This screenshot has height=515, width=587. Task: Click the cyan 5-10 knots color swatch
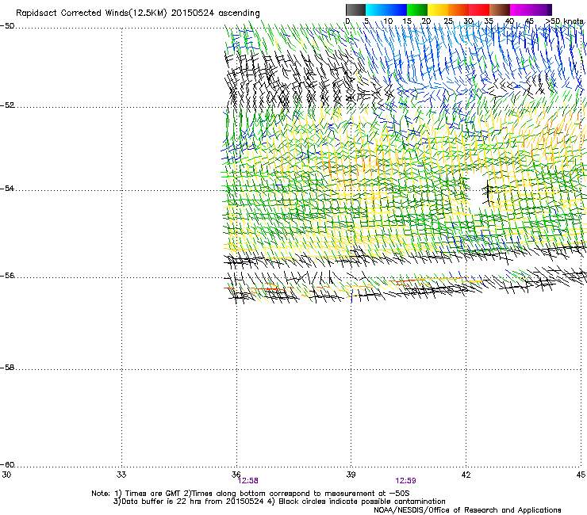coord(376,10)
